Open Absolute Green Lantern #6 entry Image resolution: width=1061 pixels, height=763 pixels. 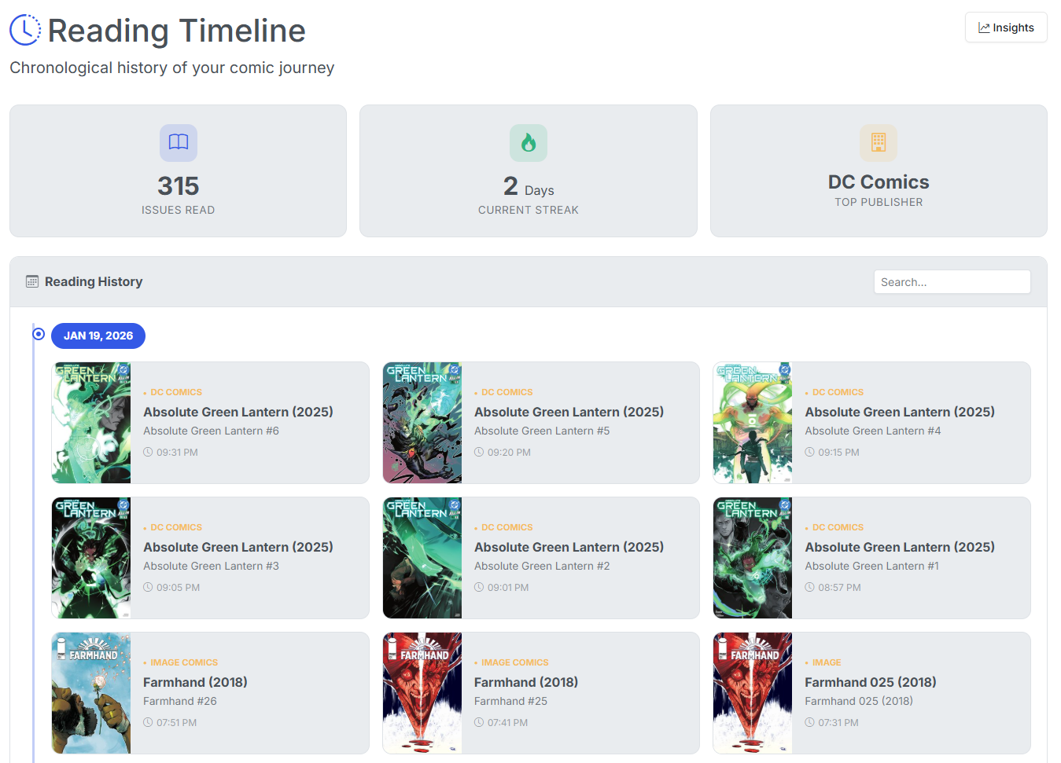point(211,422)
